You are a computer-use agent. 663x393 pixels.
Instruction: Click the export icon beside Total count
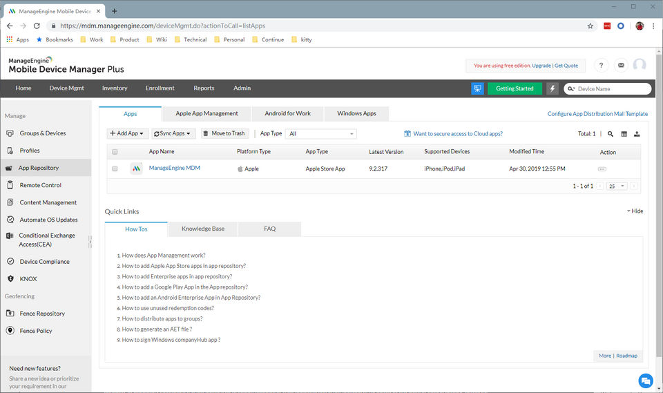point(637,134)
